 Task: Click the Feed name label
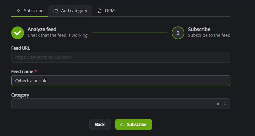pos(22,71)
